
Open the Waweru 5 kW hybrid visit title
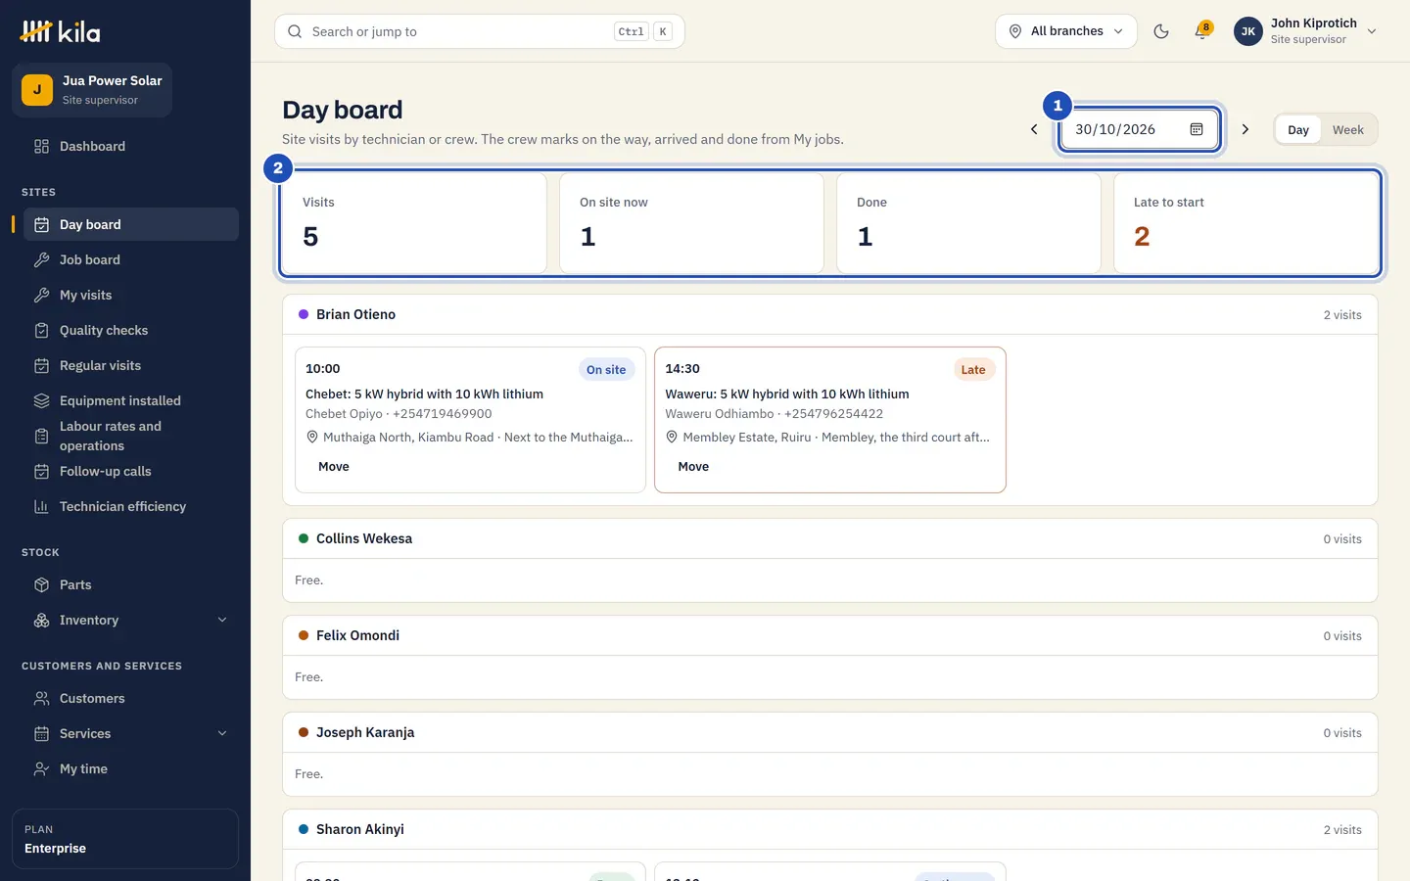click(x=787, y=394)
